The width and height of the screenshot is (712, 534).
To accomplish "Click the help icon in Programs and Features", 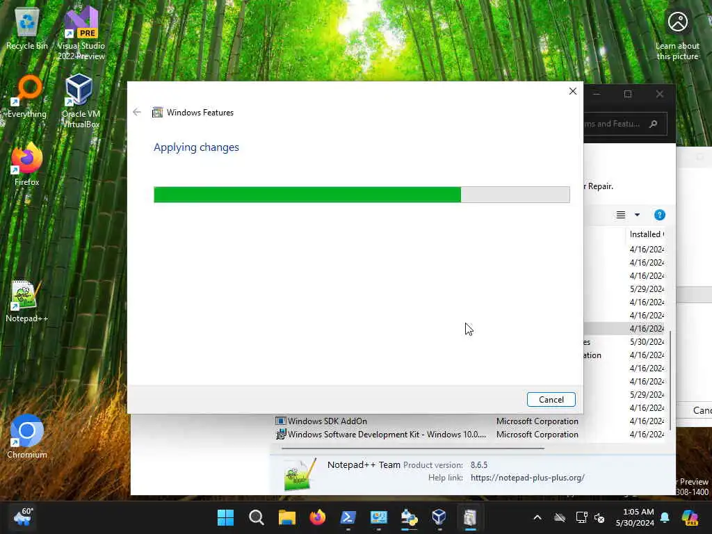I will [659, 215].
